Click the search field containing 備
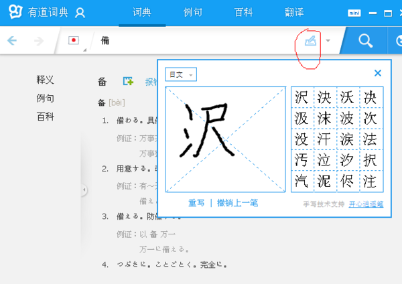The image size is (402, 284). pos(195,40)
